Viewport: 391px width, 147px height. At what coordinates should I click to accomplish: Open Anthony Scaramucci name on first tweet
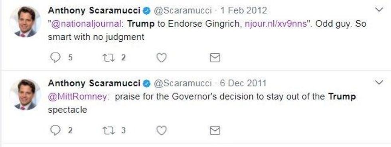tap(94, 11)
